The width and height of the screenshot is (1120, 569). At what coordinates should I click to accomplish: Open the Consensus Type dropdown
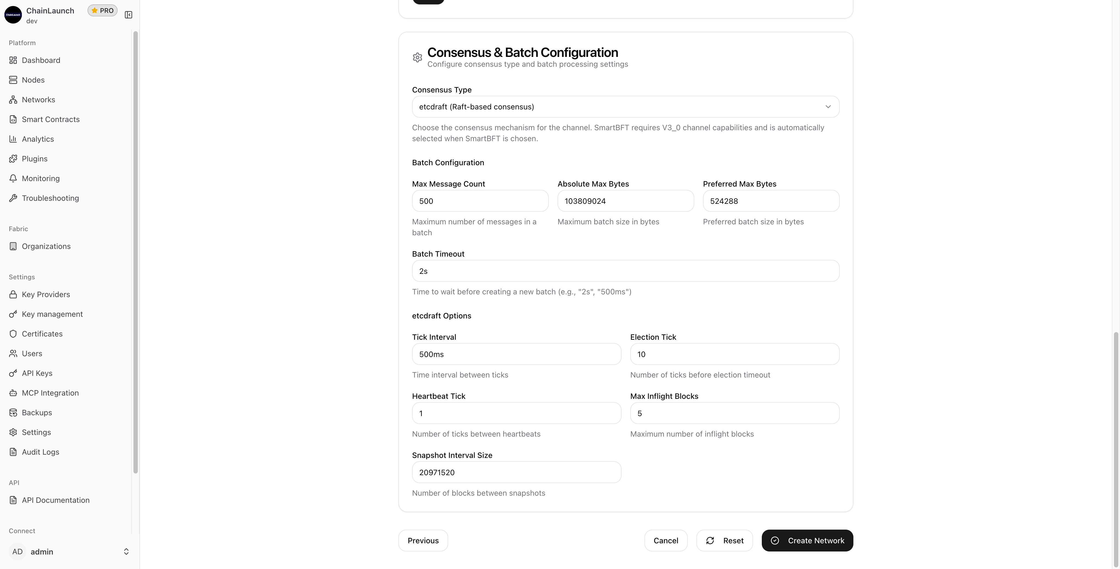click(625, 107)
